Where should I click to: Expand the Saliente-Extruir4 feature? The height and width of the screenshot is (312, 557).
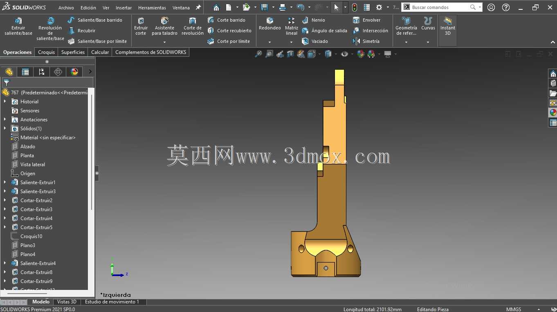click(5, 263)
